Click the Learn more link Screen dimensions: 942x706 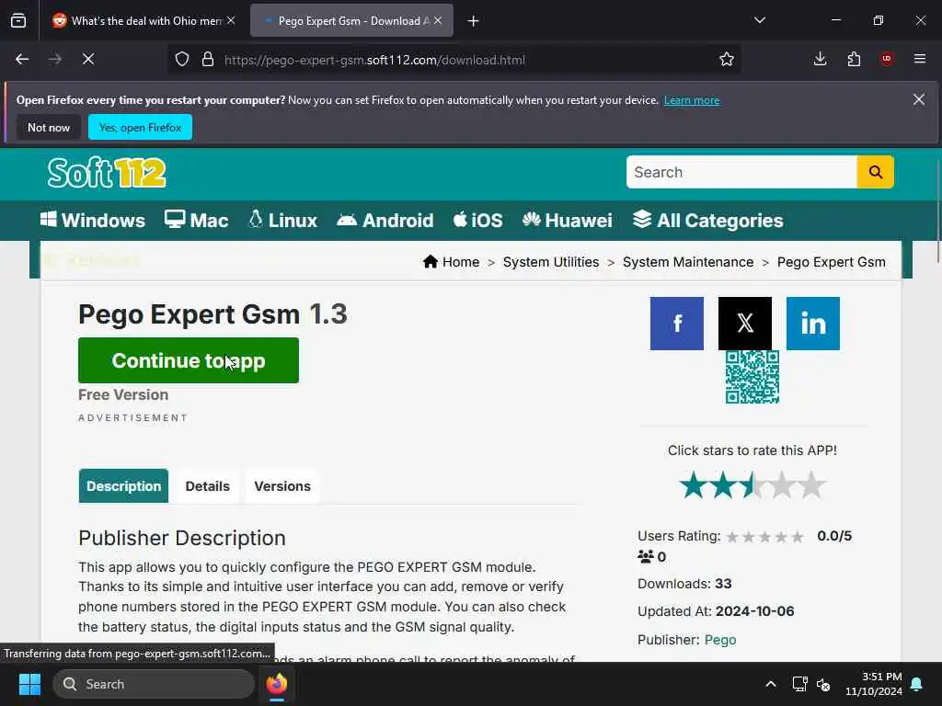(x=692, y=100)
